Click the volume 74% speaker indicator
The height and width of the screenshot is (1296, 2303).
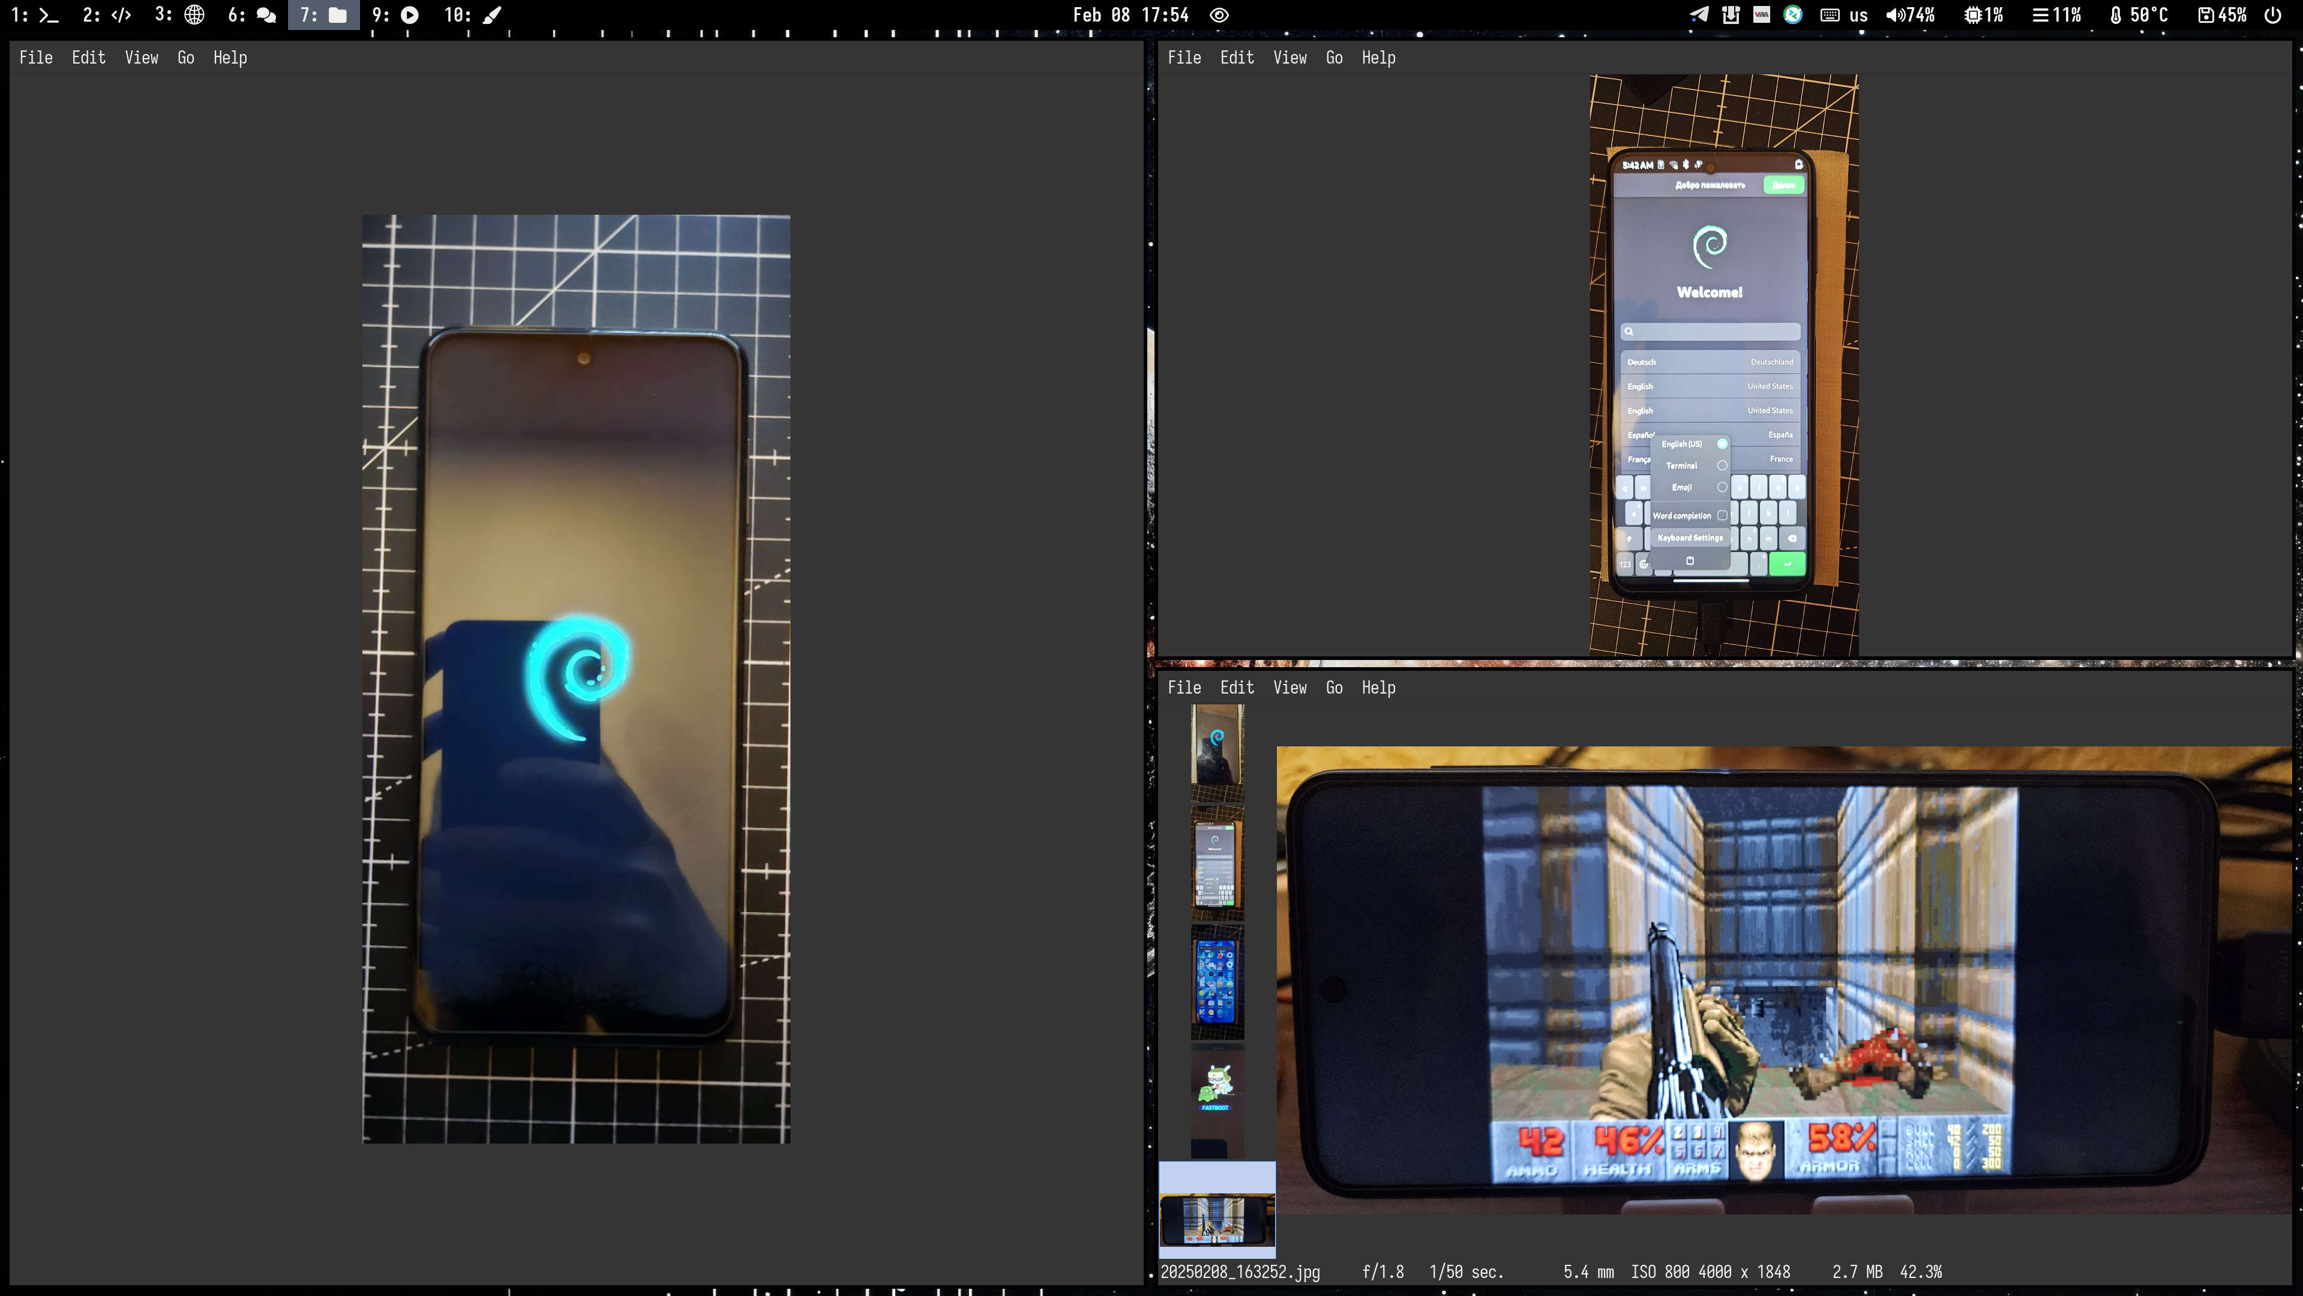click(1911, 15)
